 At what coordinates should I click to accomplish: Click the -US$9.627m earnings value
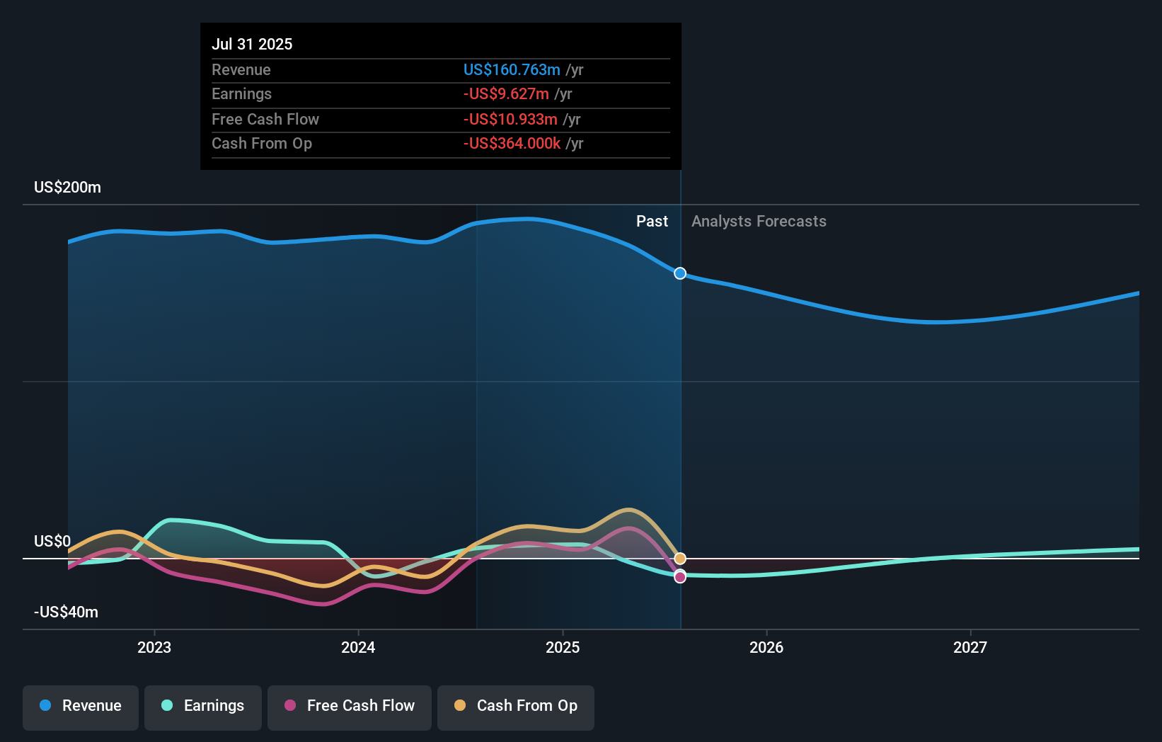pyautogui.click(x=506, y=93)
